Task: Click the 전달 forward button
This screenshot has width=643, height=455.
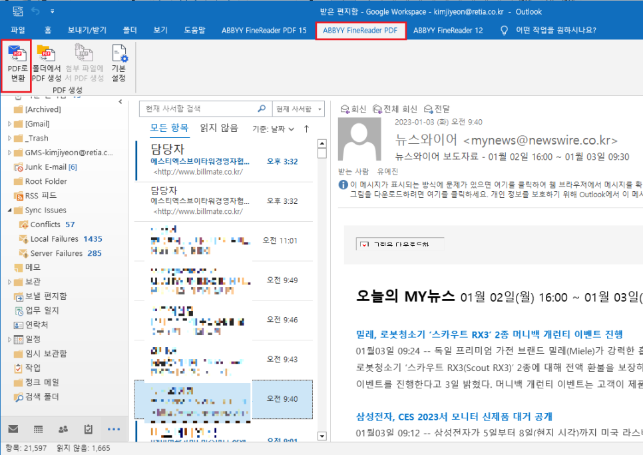Action: pyautogui.click(x=437, y=109)
